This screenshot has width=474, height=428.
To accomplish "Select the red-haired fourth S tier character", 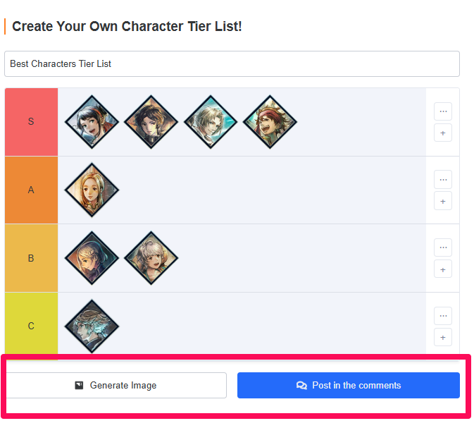I will point(270,122).
